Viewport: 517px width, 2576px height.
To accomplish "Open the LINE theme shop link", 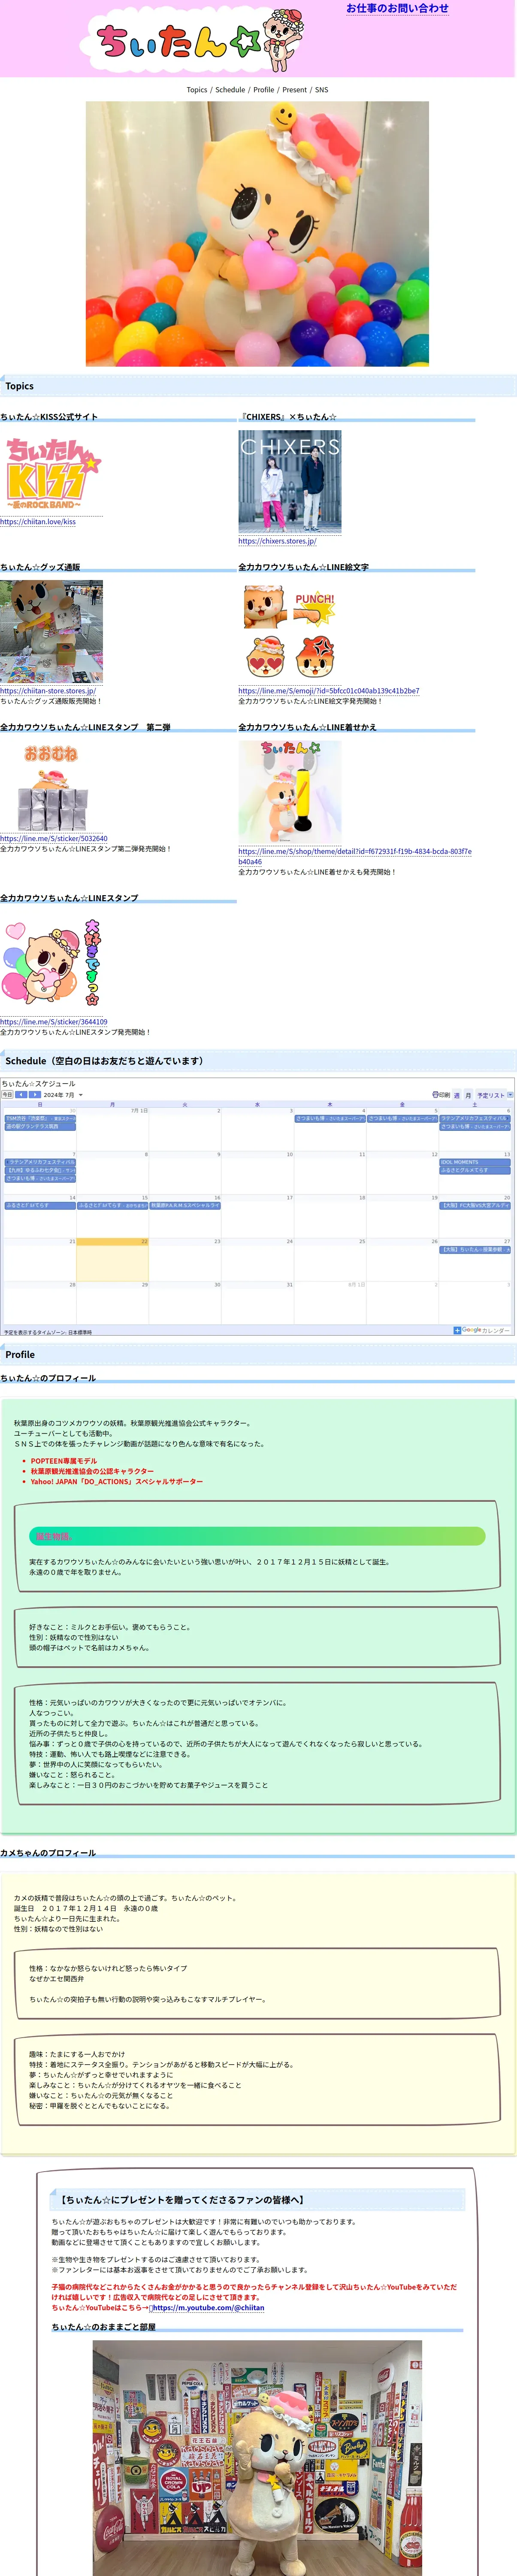I will 354,856.
